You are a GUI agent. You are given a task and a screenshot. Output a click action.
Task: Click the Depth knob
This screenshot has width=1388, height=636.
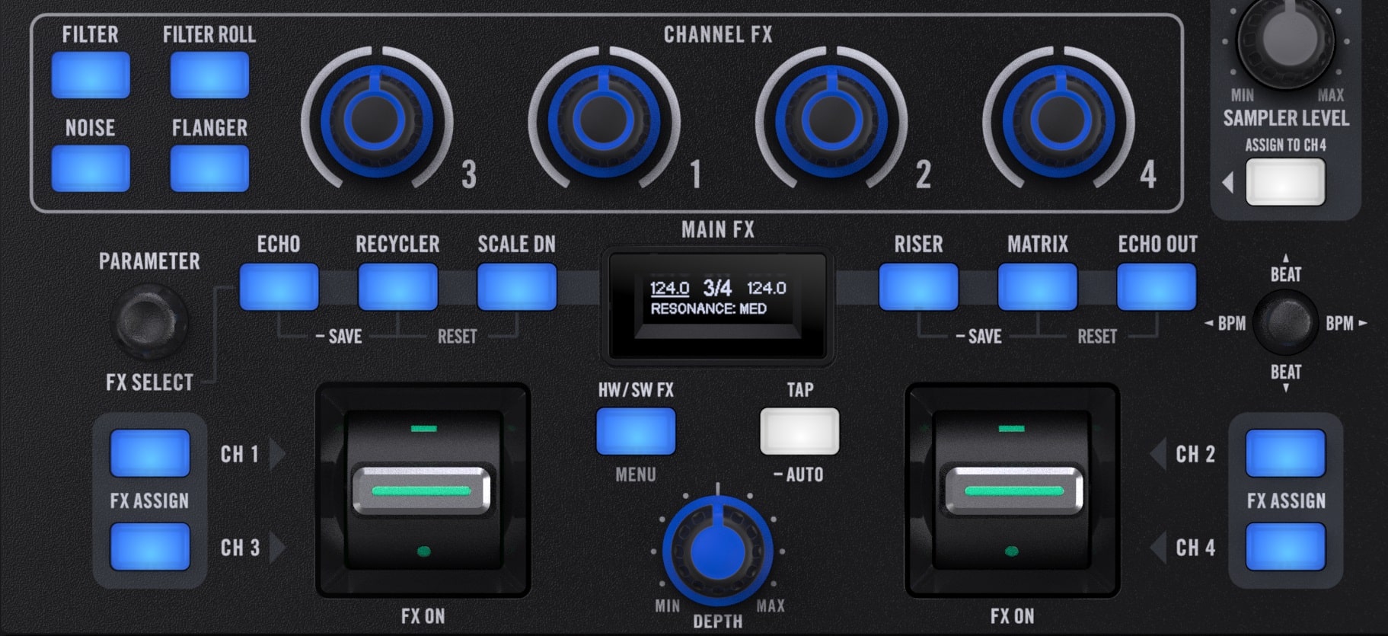click(717, 550)
